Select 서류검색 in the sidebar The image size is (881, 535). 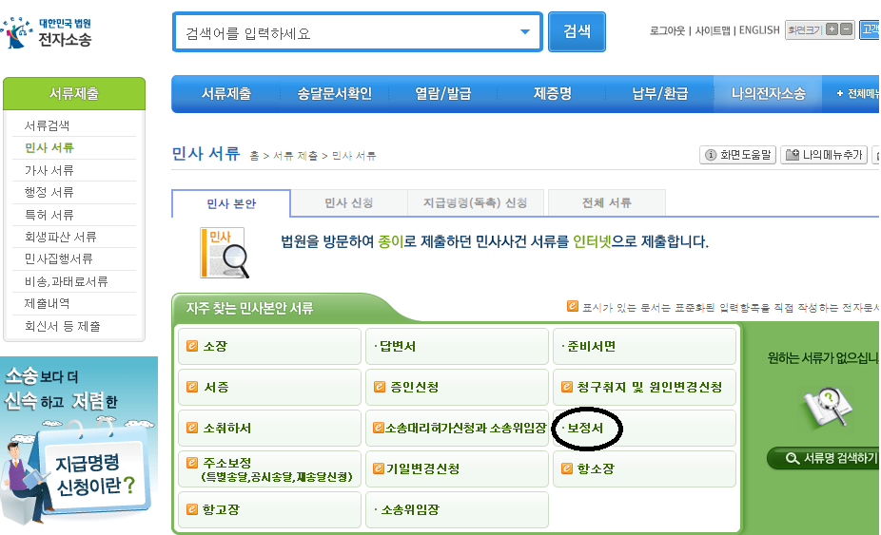click(x=48, y=125)
